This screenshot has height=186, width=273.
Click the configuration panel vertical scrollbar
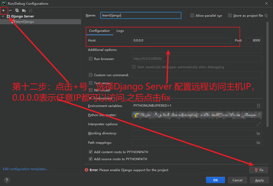(x=268, y=74)
